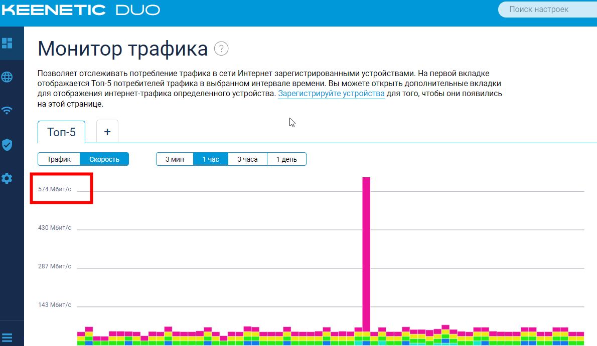Screen dimensions: 597x346
Task: Set interval to 1 день
Action: pos(286,159)
